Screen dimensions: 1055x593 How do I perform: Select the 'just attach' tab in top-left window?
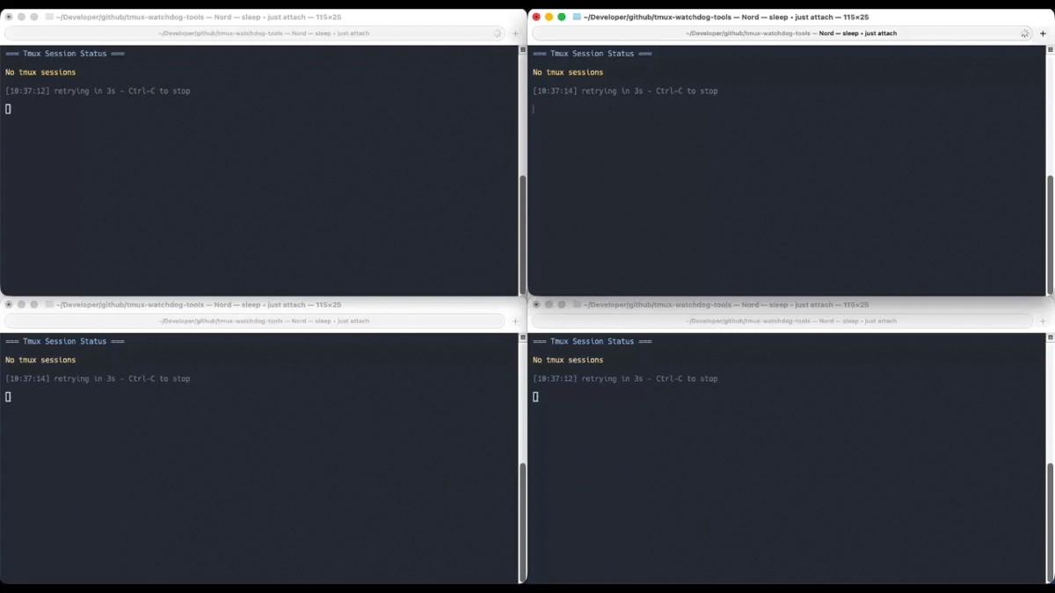point(255,33)
